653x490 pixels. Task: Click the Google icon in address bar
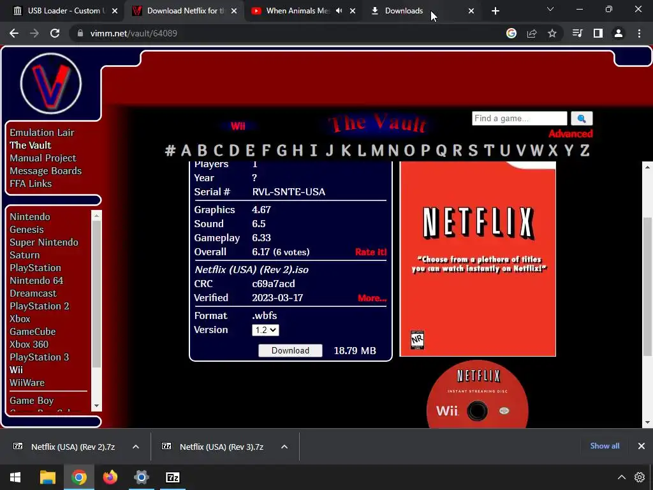(511, 33)
